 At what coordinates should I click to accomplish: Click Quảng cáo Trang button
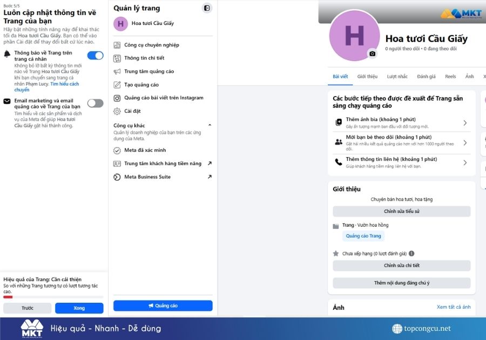[363, 236]
